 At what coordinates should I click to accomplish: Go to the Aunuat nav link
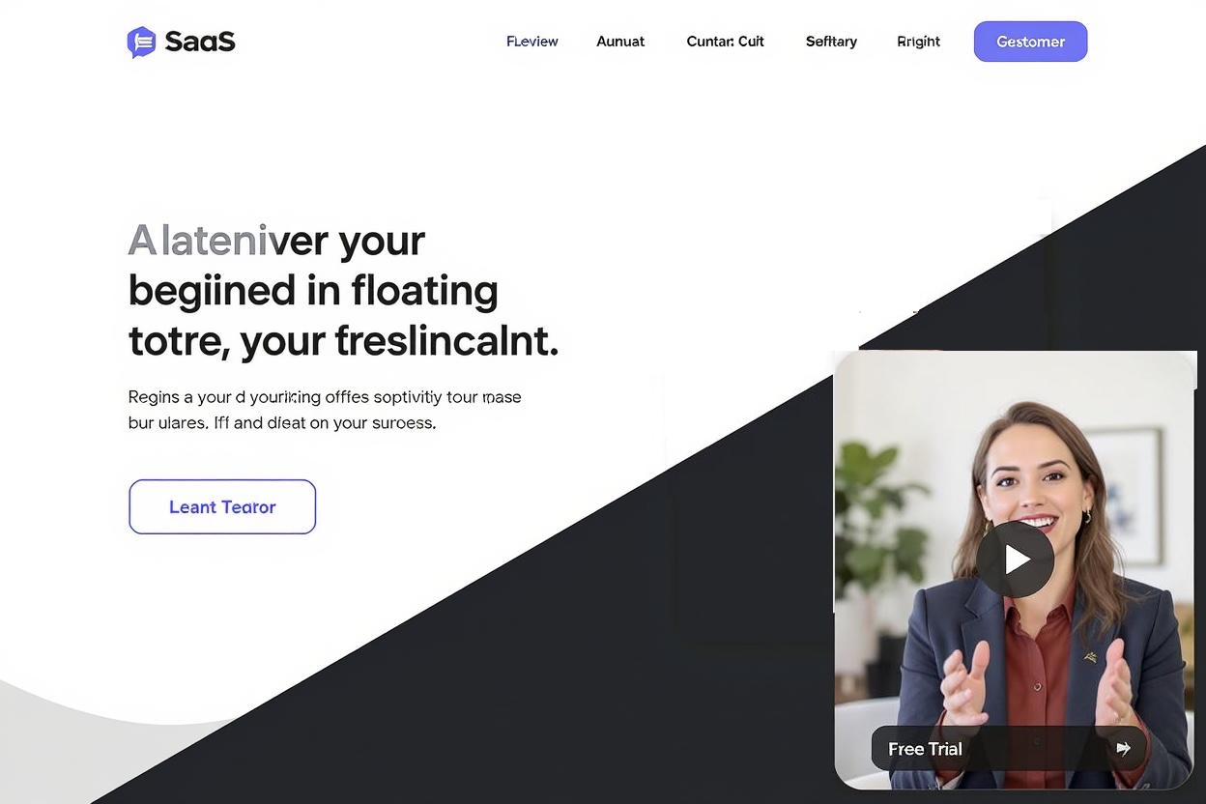click(x=620, y=42)
